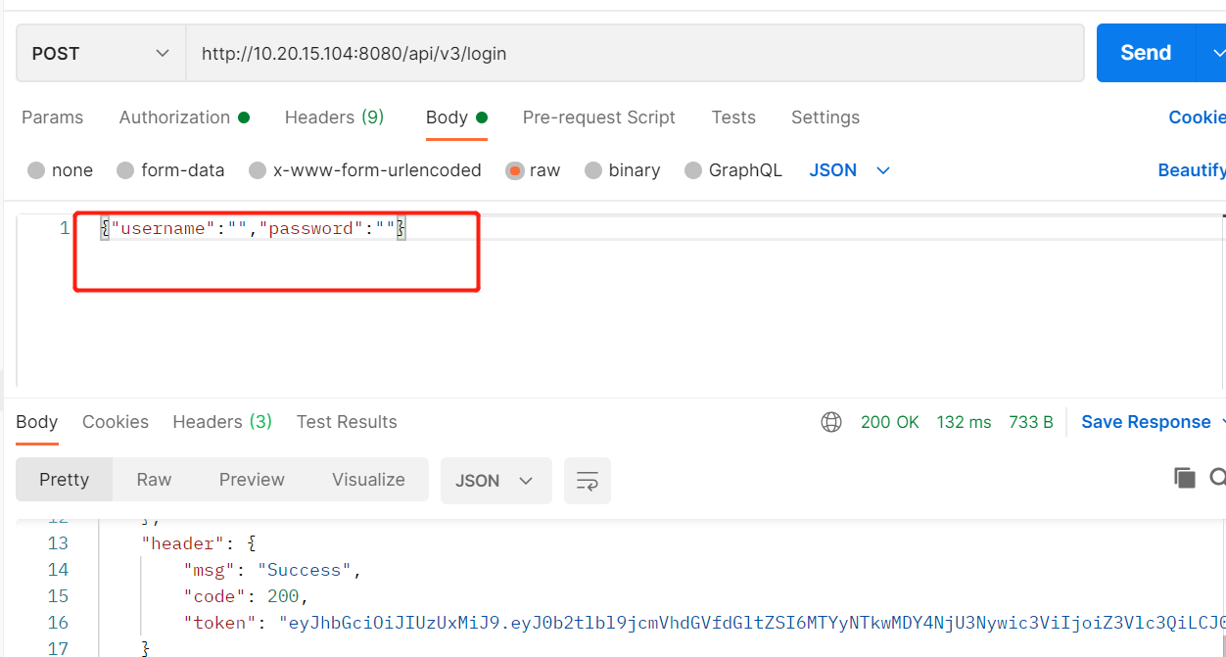Click the token string on line 16
Screen dimensions: 1226x657
tap(752, 622)
